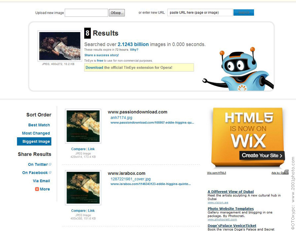
Task: Click the paste URL here input field
Action: (200, 13)
